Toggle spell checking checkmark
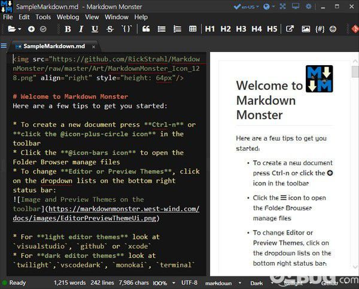359x289 pixels. [237, 7]
